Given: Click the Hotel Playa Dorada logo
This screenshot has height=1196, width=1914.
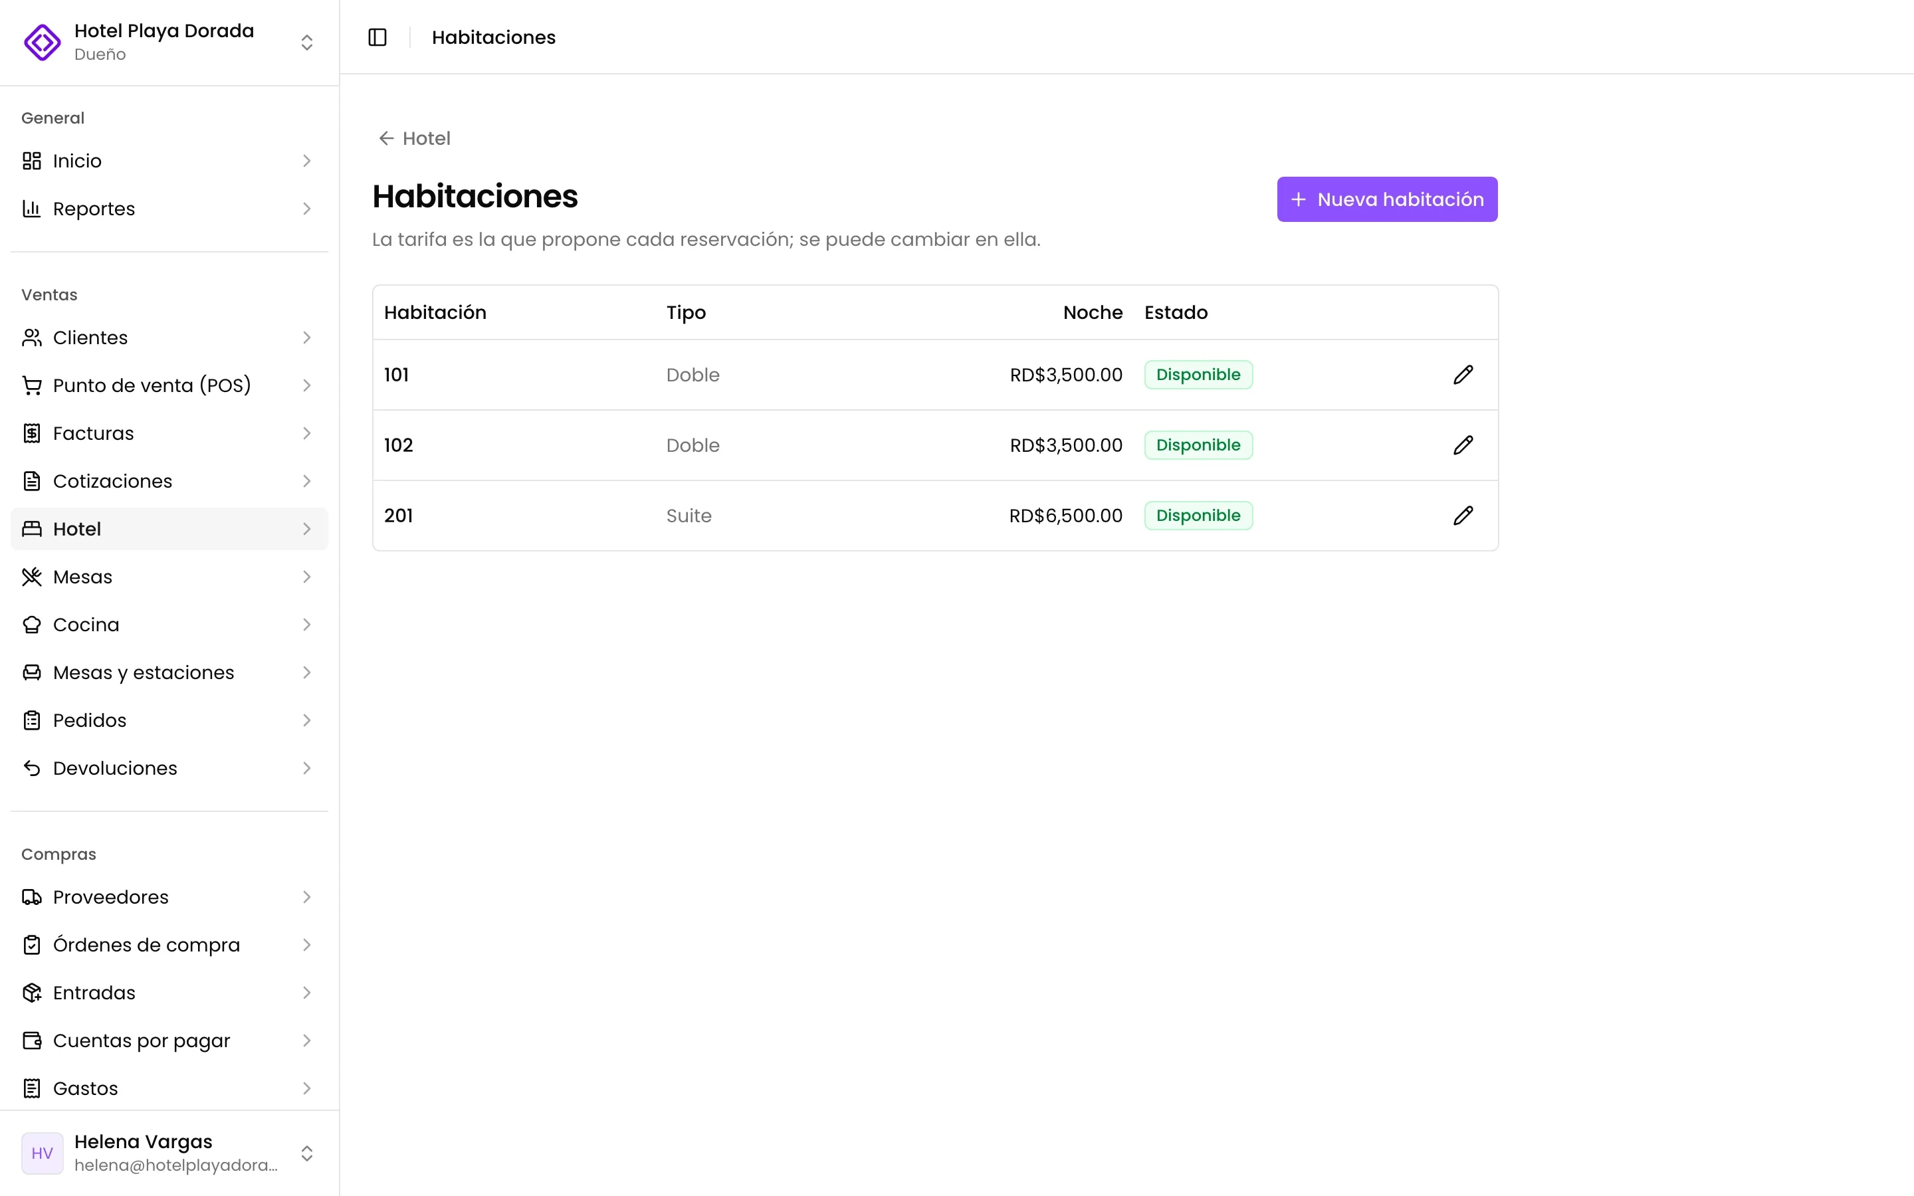Looking at the screenshot, I should click(42, 42).
